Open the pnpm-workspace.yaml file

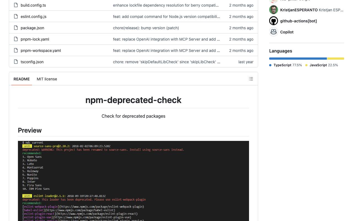point(41,51)
